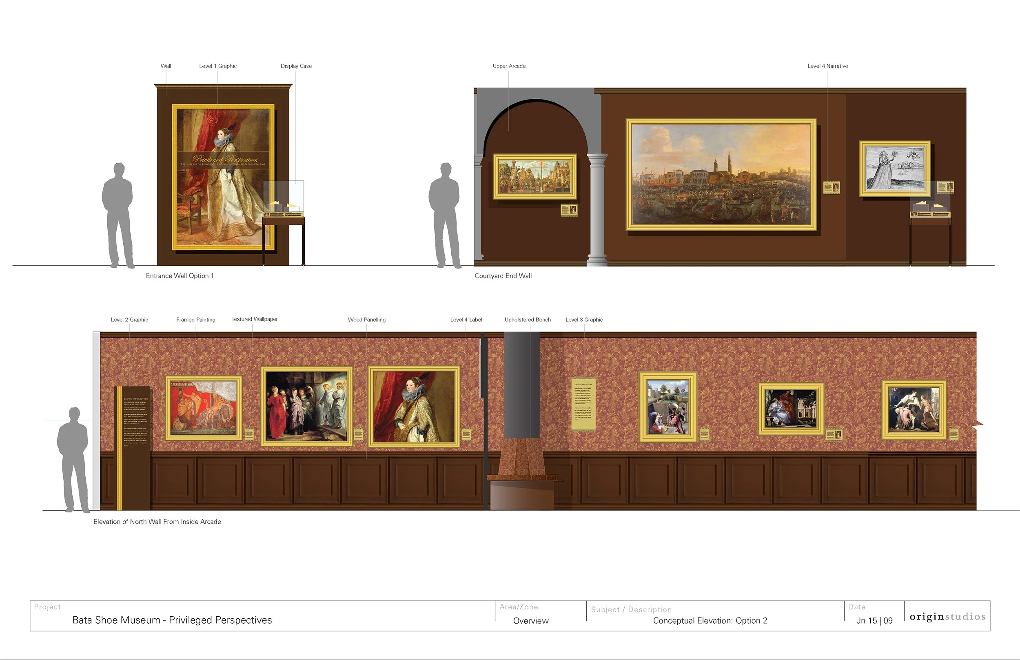Click the large Venice harbor painting
This screenshot has width=1020, height=660.
[x=721, y=174]
